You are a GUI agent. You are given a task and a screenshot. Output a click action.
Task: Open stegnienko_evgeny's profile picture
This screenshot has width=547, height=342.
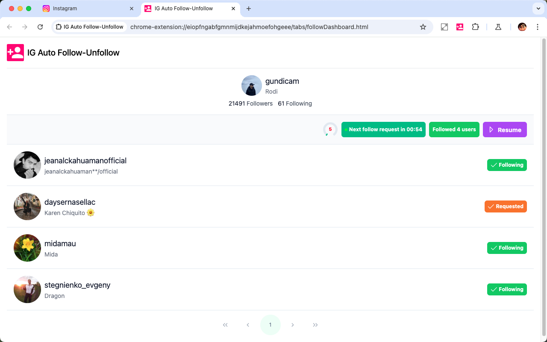click(27, 289)
